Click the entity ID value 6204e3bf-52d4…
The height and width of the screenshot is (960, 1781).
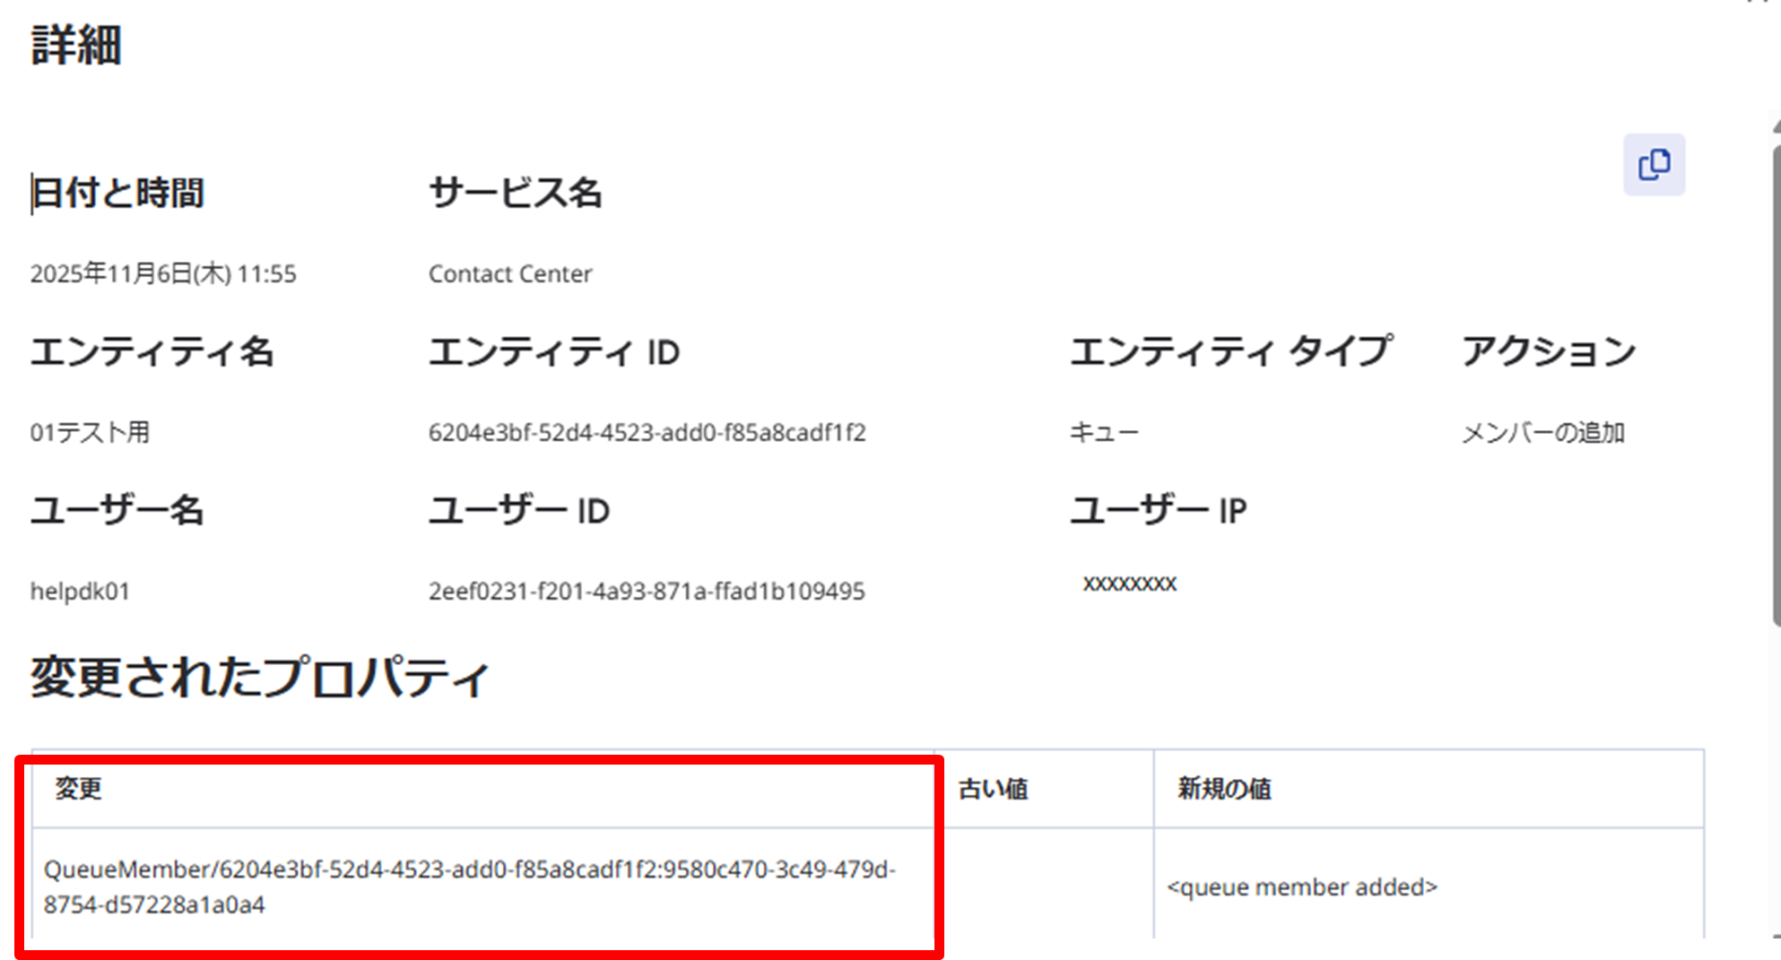(x=647, y=433)
